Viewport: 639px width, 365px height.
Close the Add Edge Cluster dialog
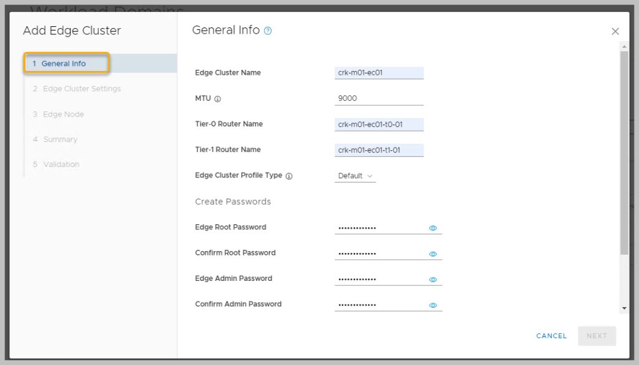pyautogui.click(x=615, y=31)
